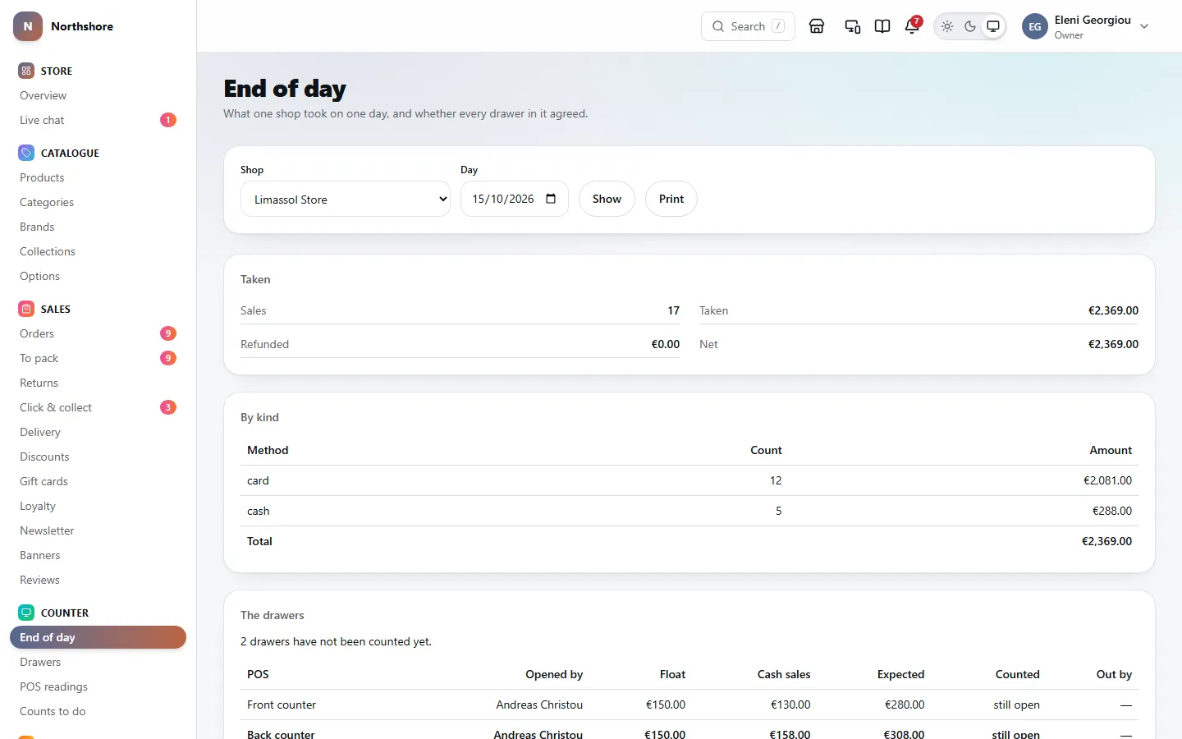Screen dimensions: 1182x739
Task: Click the Front counter row name
Action: 282,705
